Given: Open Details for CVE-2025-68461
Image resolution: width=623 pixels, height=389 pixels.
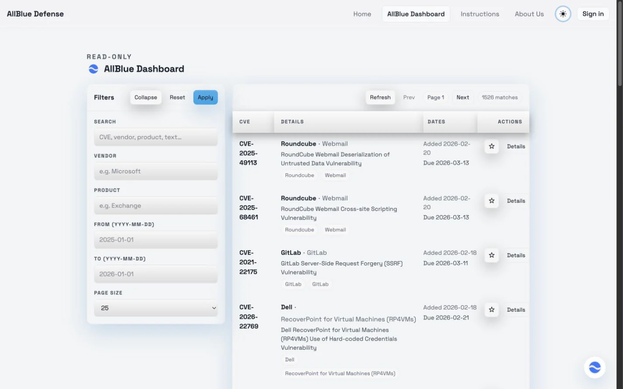Looking at the screenshot, I should (516, 201).
